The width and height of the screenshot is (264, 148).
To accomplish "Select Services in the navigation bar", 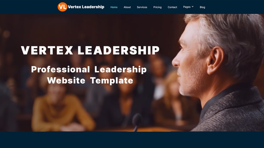I will click(142, 7).
